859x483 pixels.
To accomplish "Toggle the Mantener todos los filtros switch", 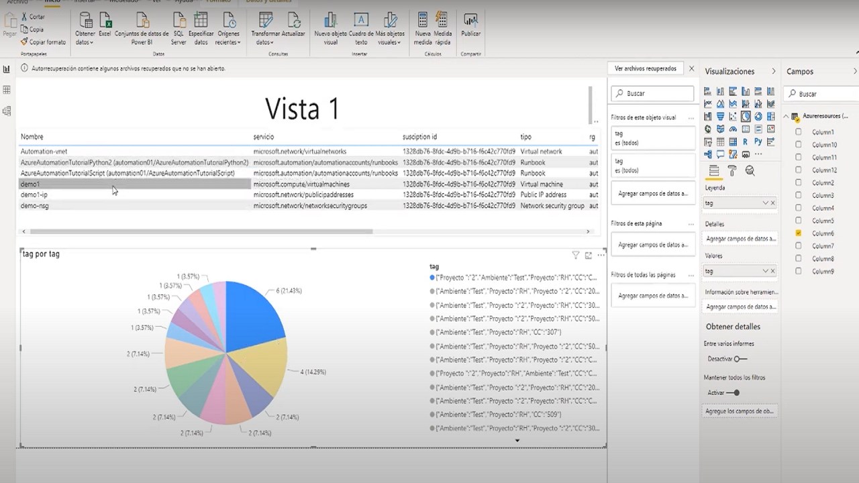I will coord(734,392).
